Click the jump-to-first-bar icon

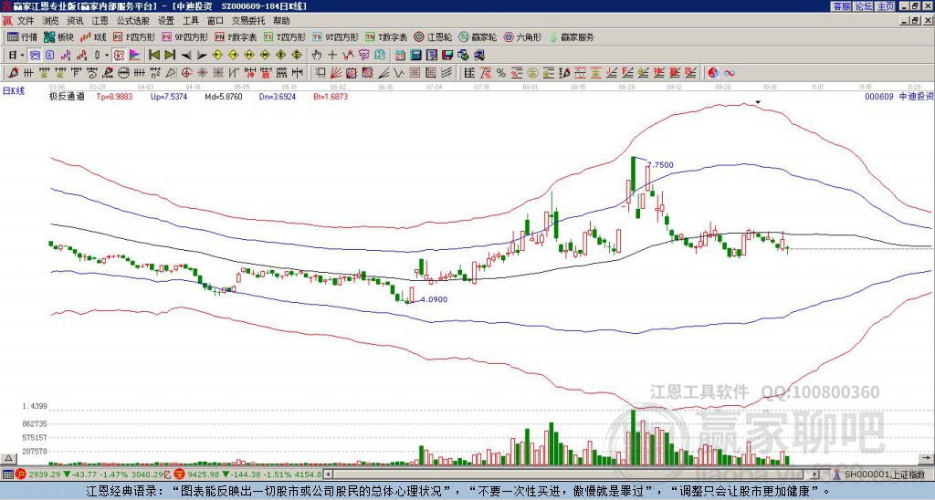pos(153,55)
